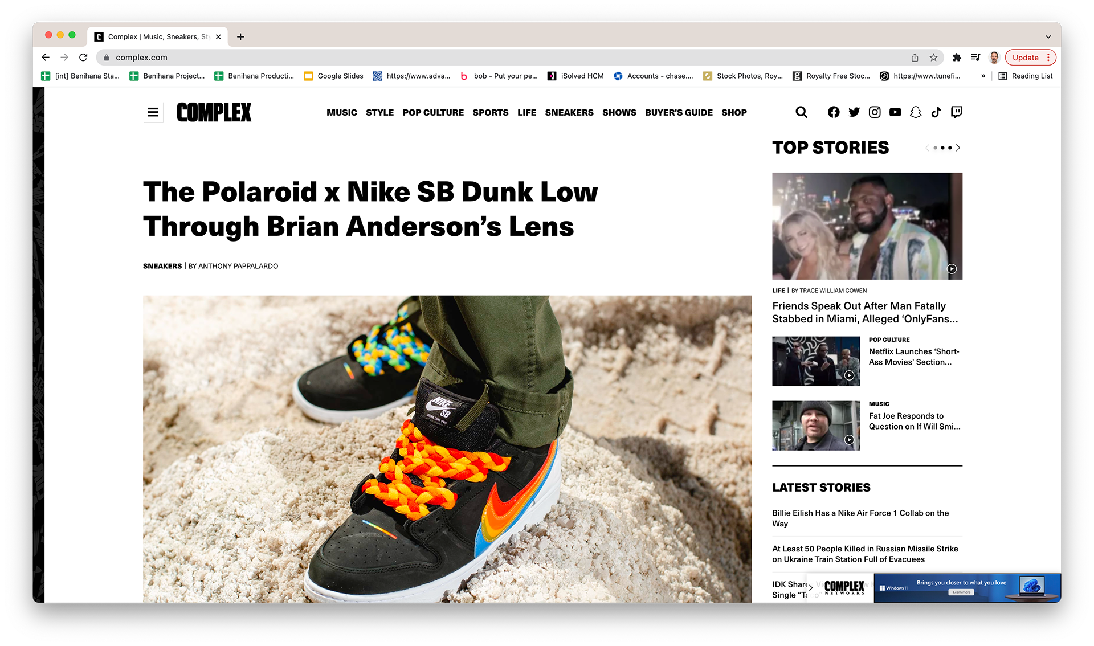Show previous Top Stories with left chevron
The image size is (1094, 646).
tap(927, 148)
